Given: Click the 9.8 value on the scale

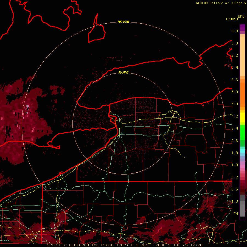Looking at the screenshot, I should (x=235, y=31).
